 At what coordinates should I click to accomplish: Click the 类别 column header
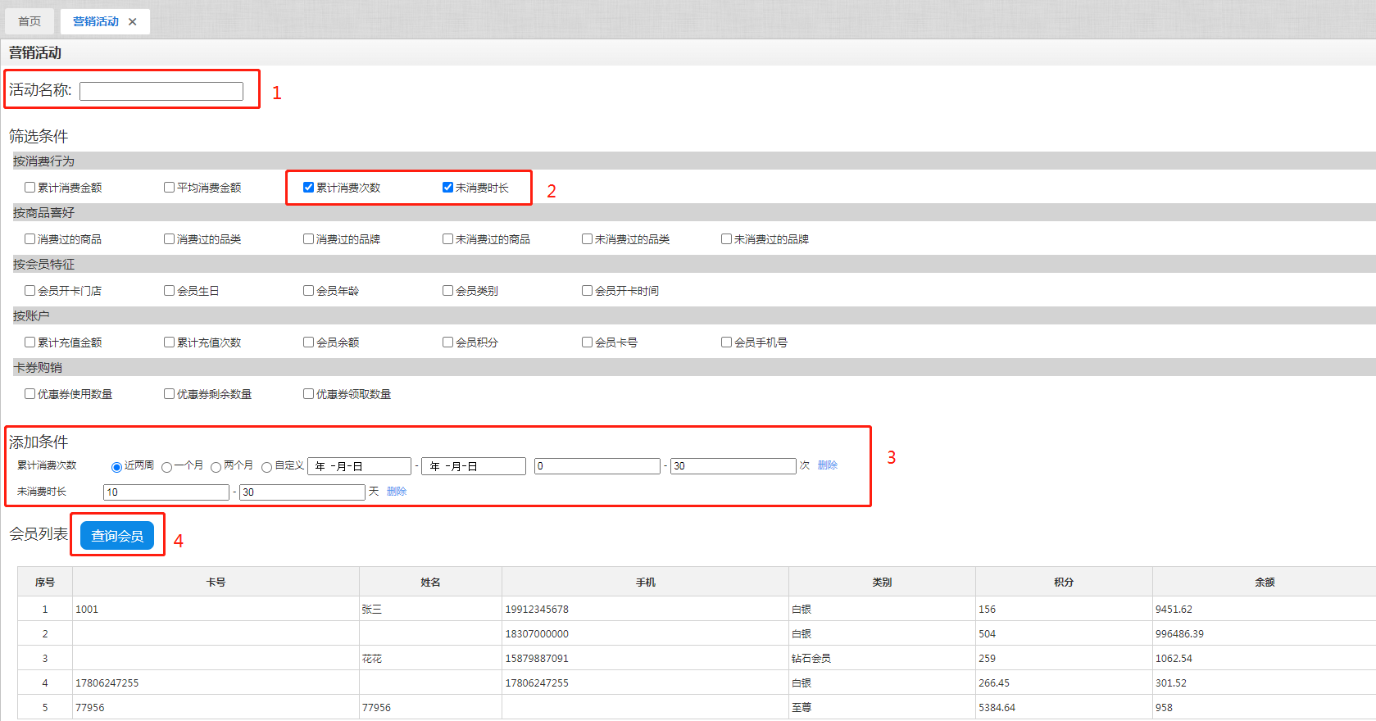(x=883, y=583)
